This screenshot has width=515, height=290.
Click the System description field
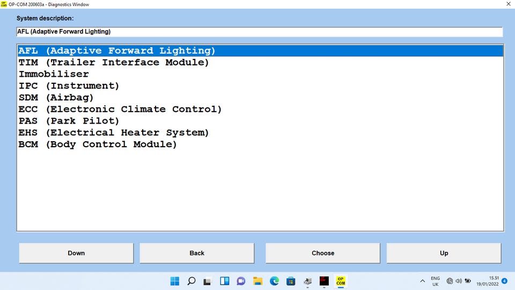[x=260, y=32]
